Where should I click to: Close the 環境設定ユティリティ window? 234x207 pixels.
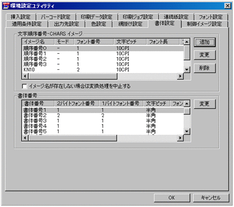[x=228, y=6]
